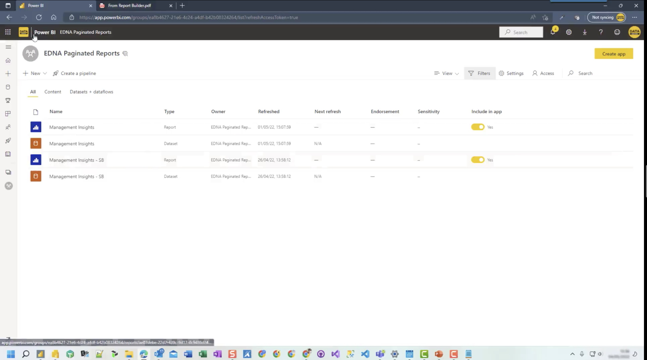647x360 pixels.
Task: Refresh the browser page
Action: (39, 17)
